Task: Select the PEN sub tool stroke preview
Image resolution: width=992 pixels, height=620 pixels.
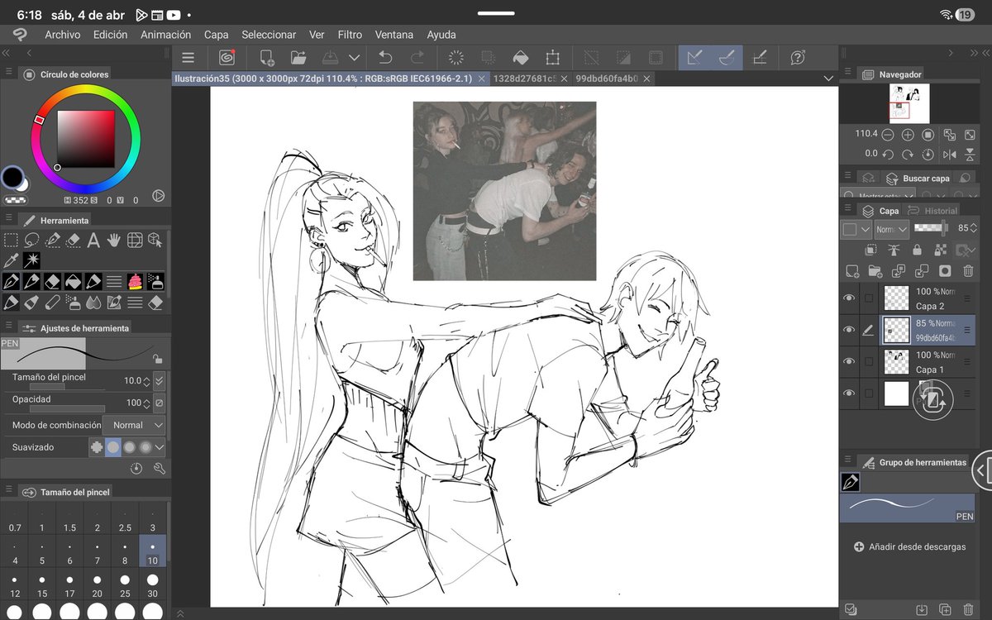Action: pyautogui.click(x=907, y=508)
